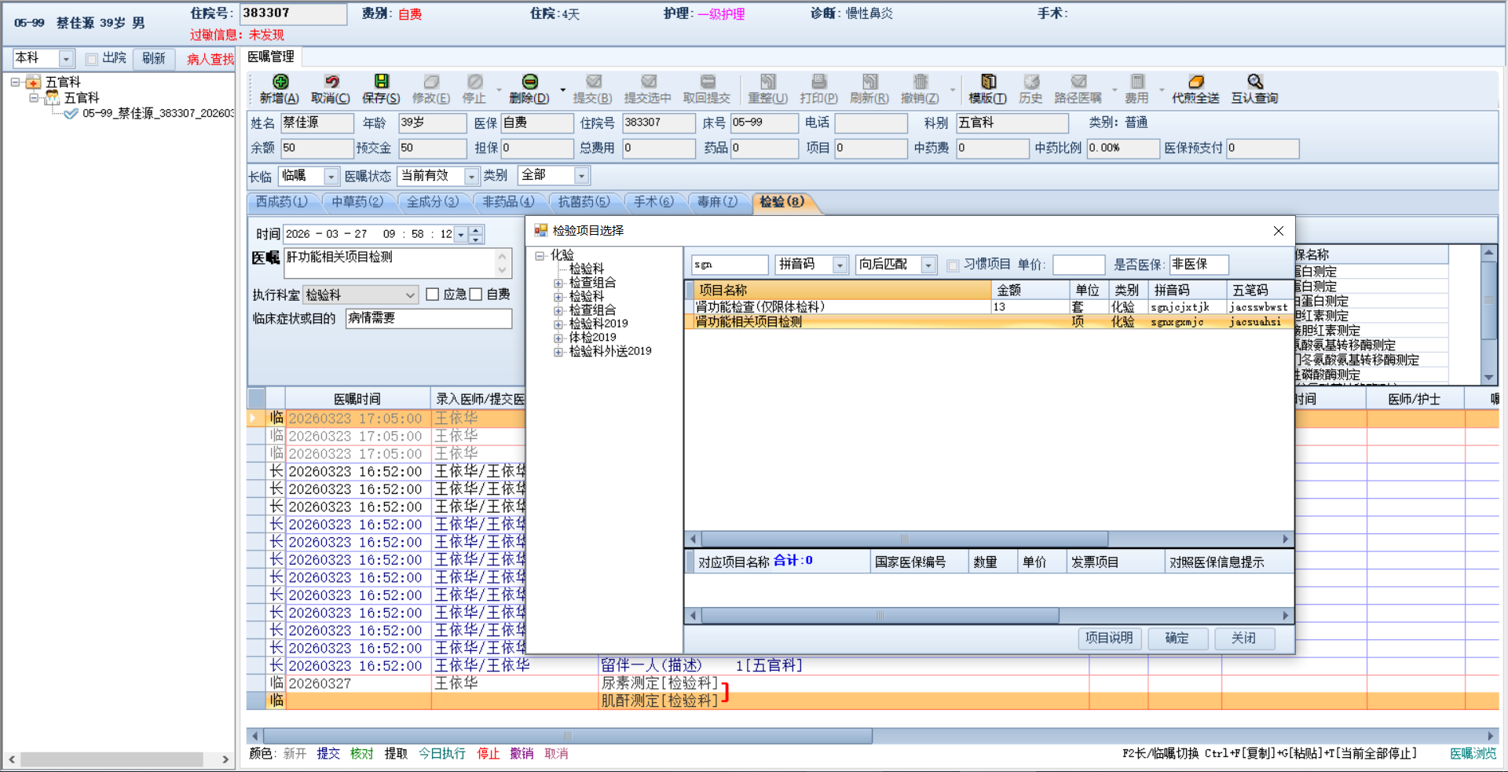Screen dimensions: 1508x772
Task: Expand the 检验科外送2019 tree node
Action: pyautogui.click(x=558, y=352)
